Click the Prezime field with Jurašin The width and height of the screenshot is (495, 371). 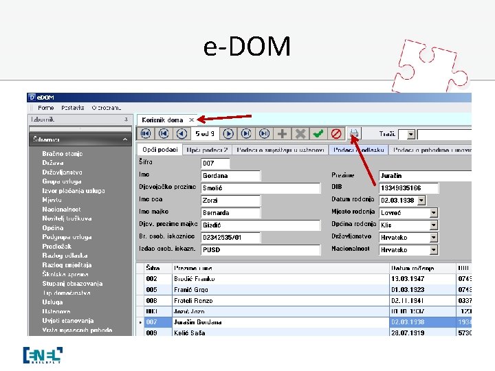pyautogui.click(x=425, y=176)
